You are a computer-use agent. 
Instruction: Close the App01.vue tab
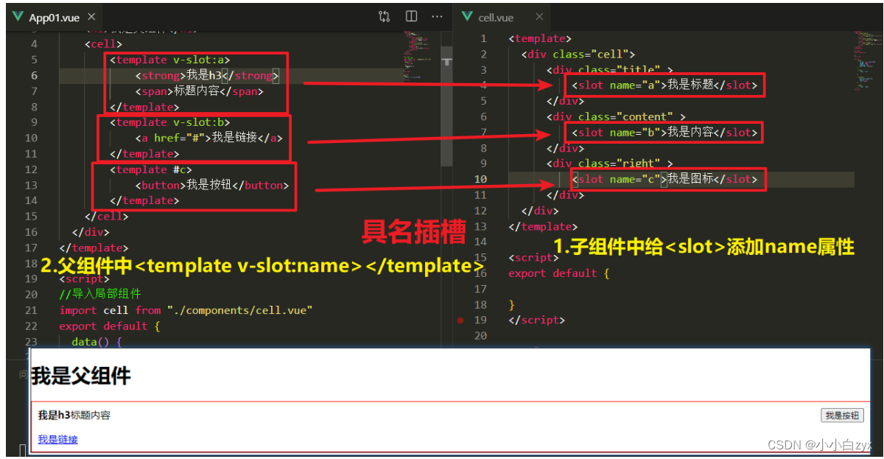(91, 16)
